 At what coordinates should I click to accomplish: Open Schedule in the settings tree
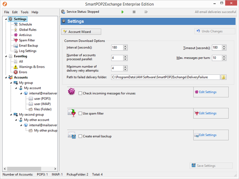tap(25, 24)
